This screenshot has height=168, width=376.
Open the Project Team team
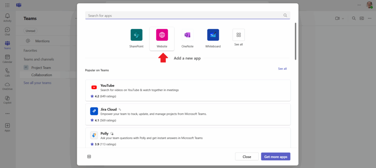pyautogui.click(x=41, y=68)
